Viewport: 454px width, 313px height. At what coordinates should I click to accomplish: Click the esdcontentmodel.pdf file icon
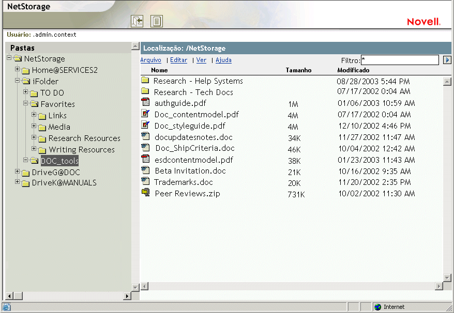click(x=145, y=159)
